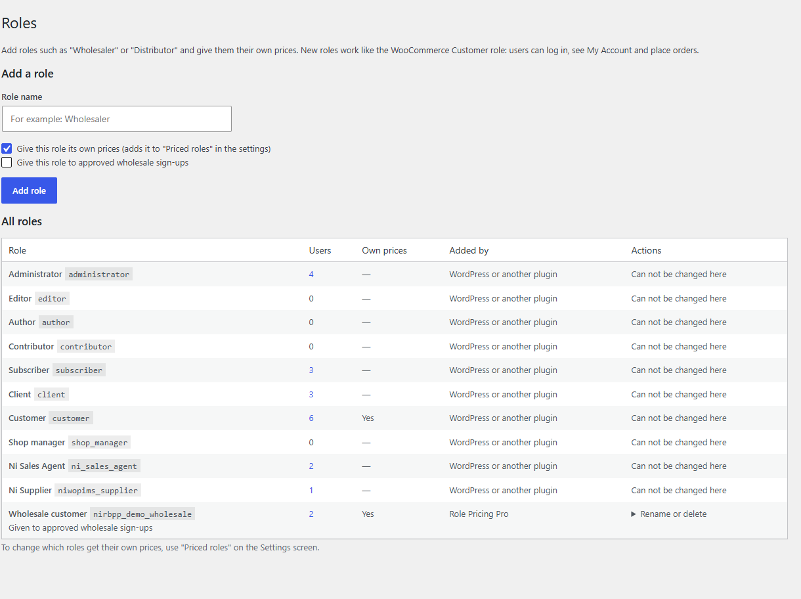Open Ni Sales Agent users count link

[x=311, y=466]
